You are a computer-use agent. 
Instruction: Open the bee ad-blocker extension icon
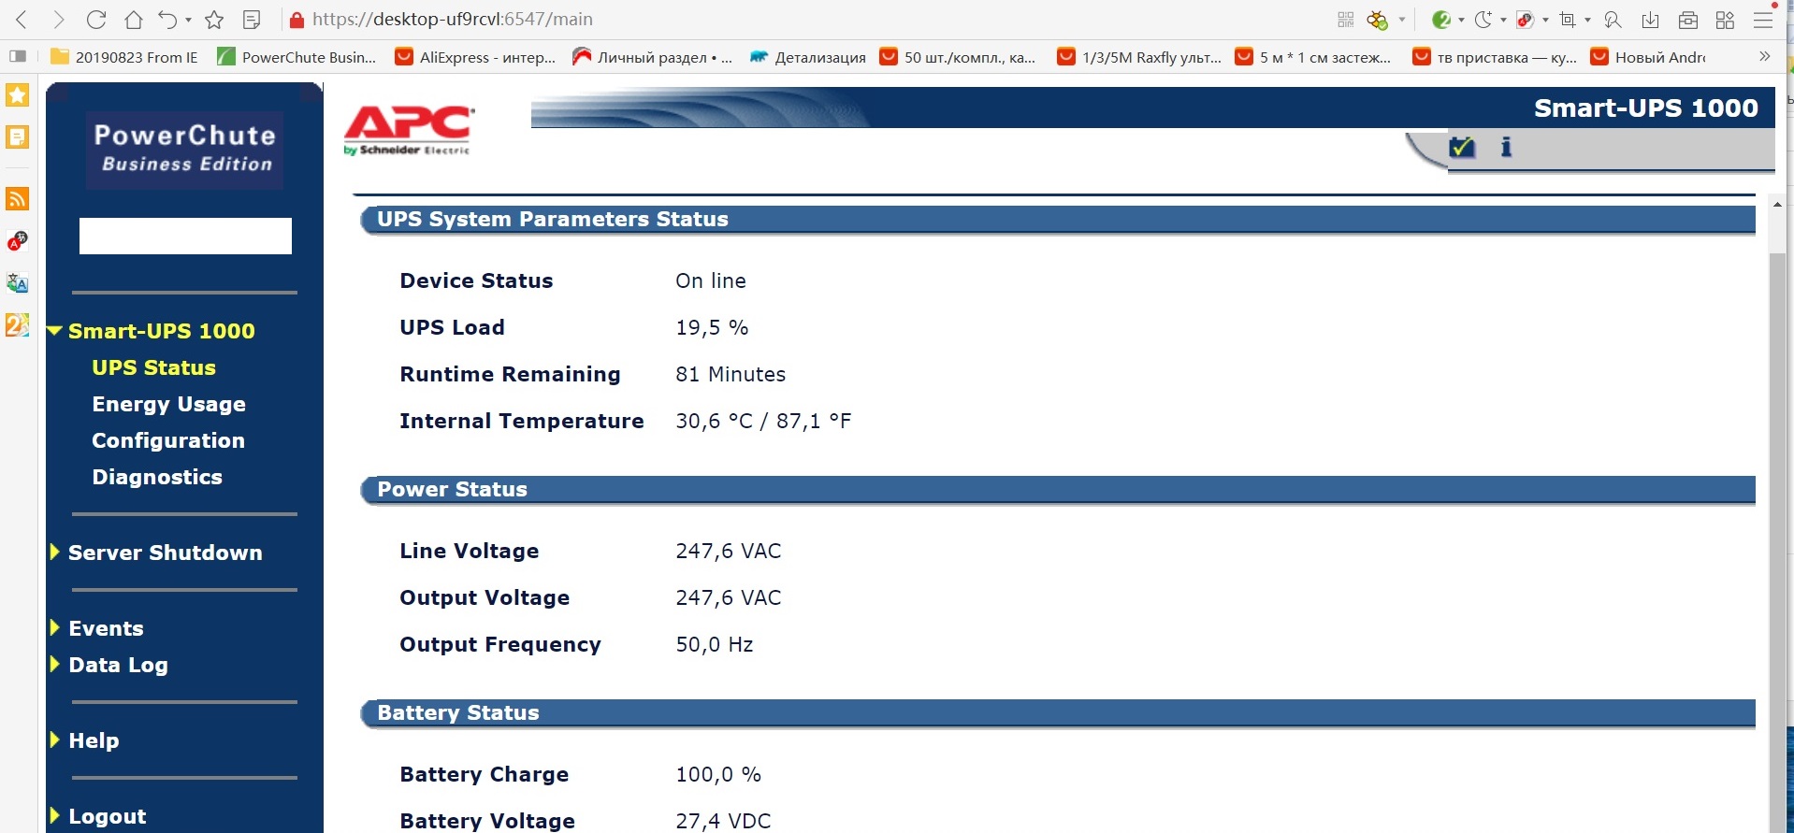tap(1378, 20)
